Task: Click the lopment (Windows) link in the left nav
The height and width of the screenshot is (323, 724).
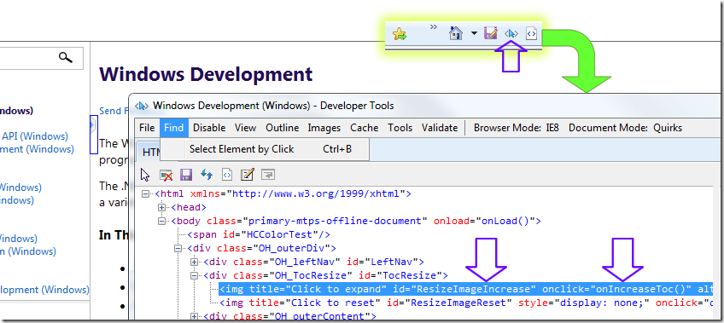Action: click(x=44, y=290)
